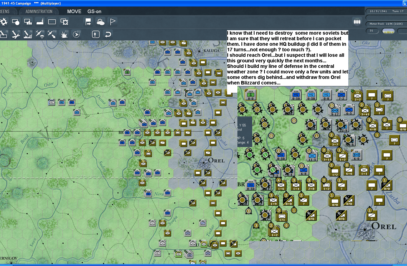Show weather with the sun-and-cloud icon
The width and height of the screenshot is (407, 266).
click(100, 22)
